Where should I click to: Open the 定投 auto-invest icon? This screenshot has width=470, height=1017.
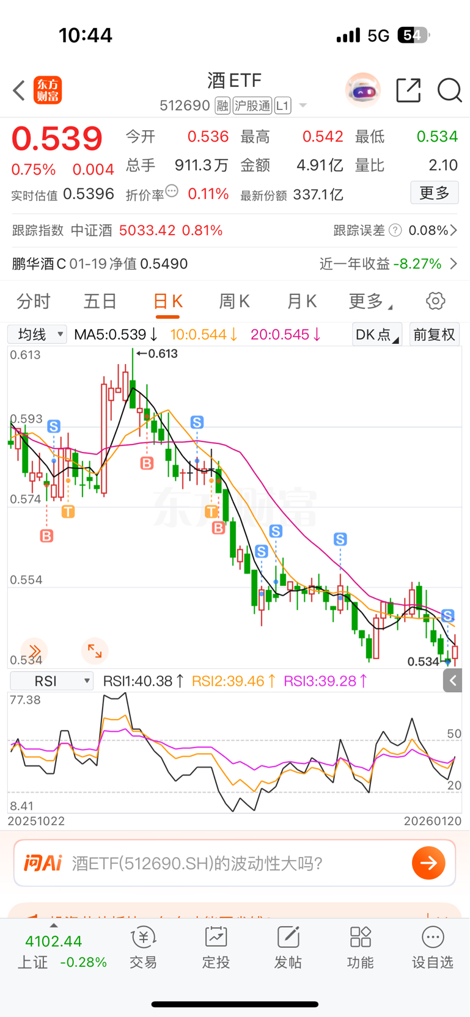click(216, 948)
